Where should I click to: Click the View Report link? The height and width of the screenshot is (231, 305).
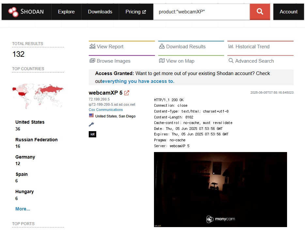point(110,47)
